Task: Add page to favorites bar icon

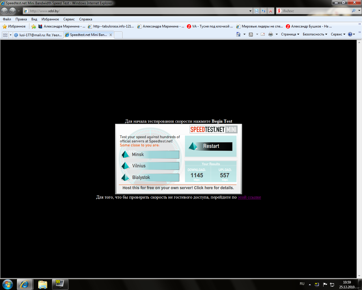Action: [x=34, y=26]
